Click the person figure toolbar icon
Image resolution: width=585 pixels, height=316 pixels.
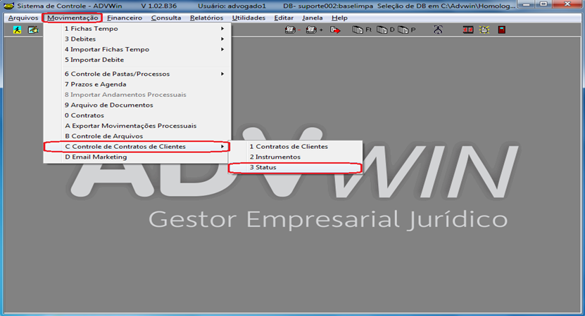click(438, 29)
